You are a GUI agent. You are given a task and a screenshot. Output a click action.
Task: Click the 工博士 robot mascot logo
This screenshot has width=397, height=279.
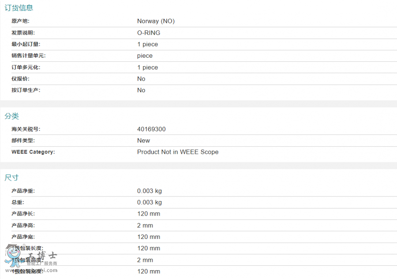(13, 255)
